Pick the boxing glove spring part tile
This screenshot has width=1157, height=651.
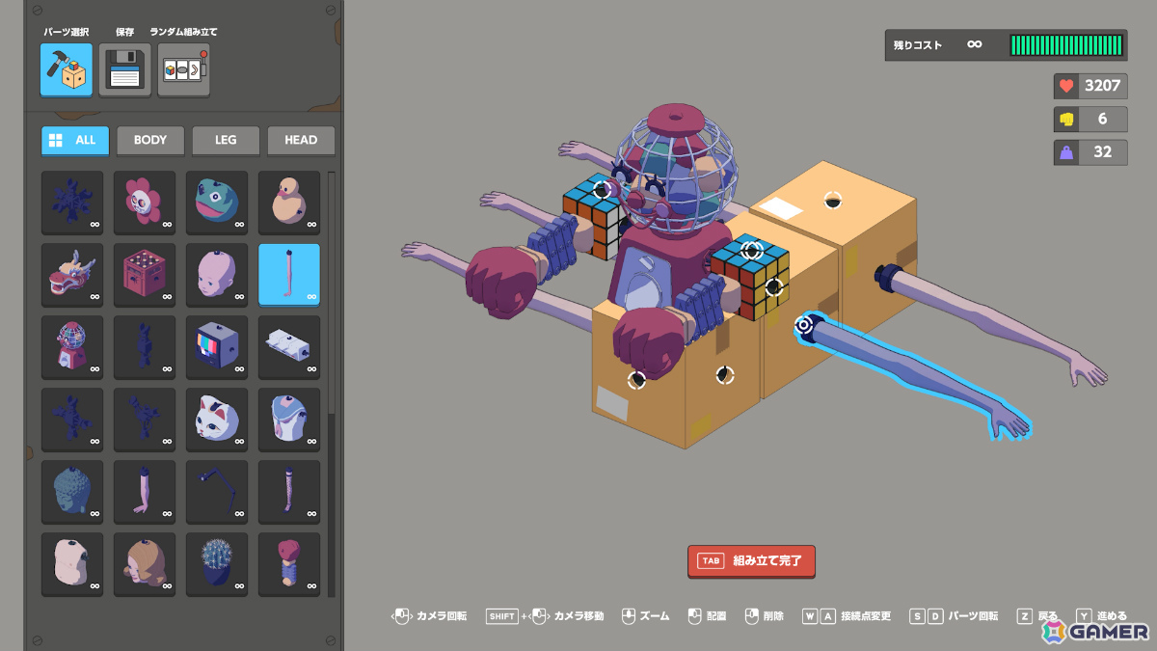pyautogui.click(x=289, y=564)
